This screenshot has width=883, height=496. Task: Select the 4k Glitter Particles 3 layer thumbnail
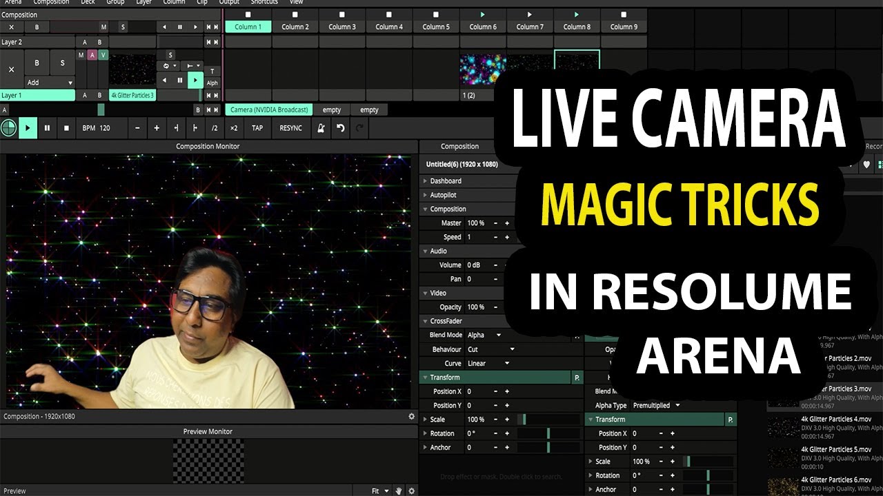132,71
